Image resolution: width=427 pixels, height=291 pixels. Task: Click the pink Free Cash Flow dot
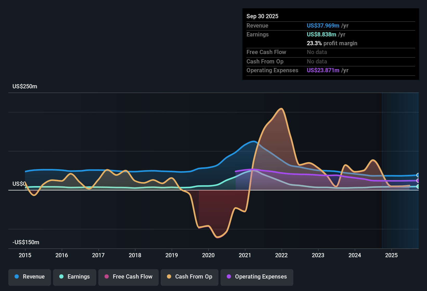tap(106, 277)
